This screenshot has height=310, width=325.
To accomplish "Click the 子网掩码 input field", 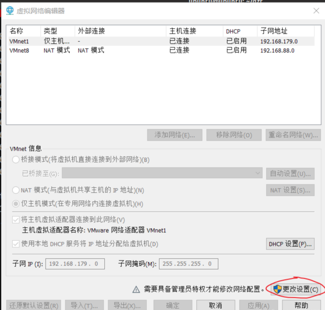I will coord(188,264).
